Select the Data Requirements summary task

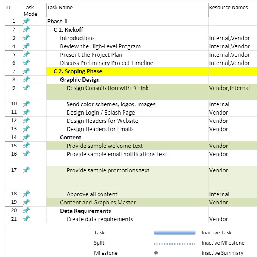click(85, 211)
